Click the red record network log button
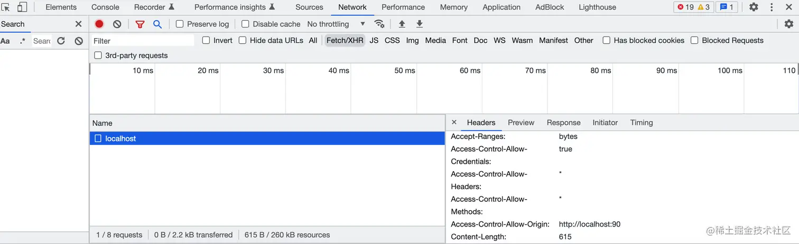The width and height of the screenshot is (799, 244). [99, 24]
